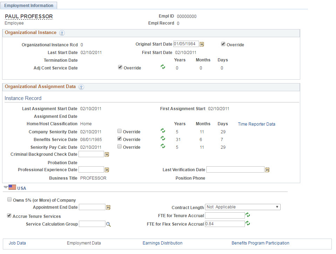Uncheck Accrue Tenure Services
The image size is (336, 254).
pos(9,216)
